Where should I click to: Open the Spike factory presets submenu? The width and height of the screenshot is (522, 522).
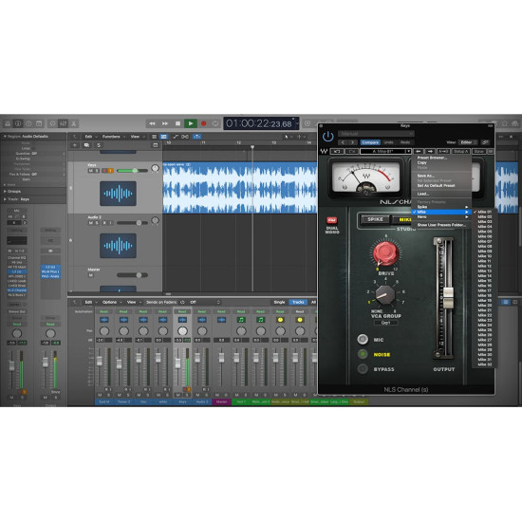click(441, 207)
